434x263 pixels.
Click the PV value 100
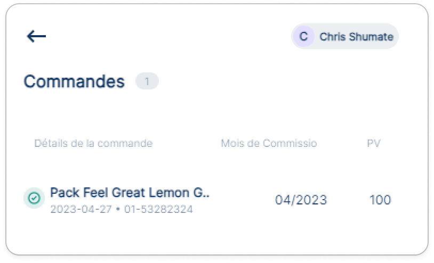(380, 200)
